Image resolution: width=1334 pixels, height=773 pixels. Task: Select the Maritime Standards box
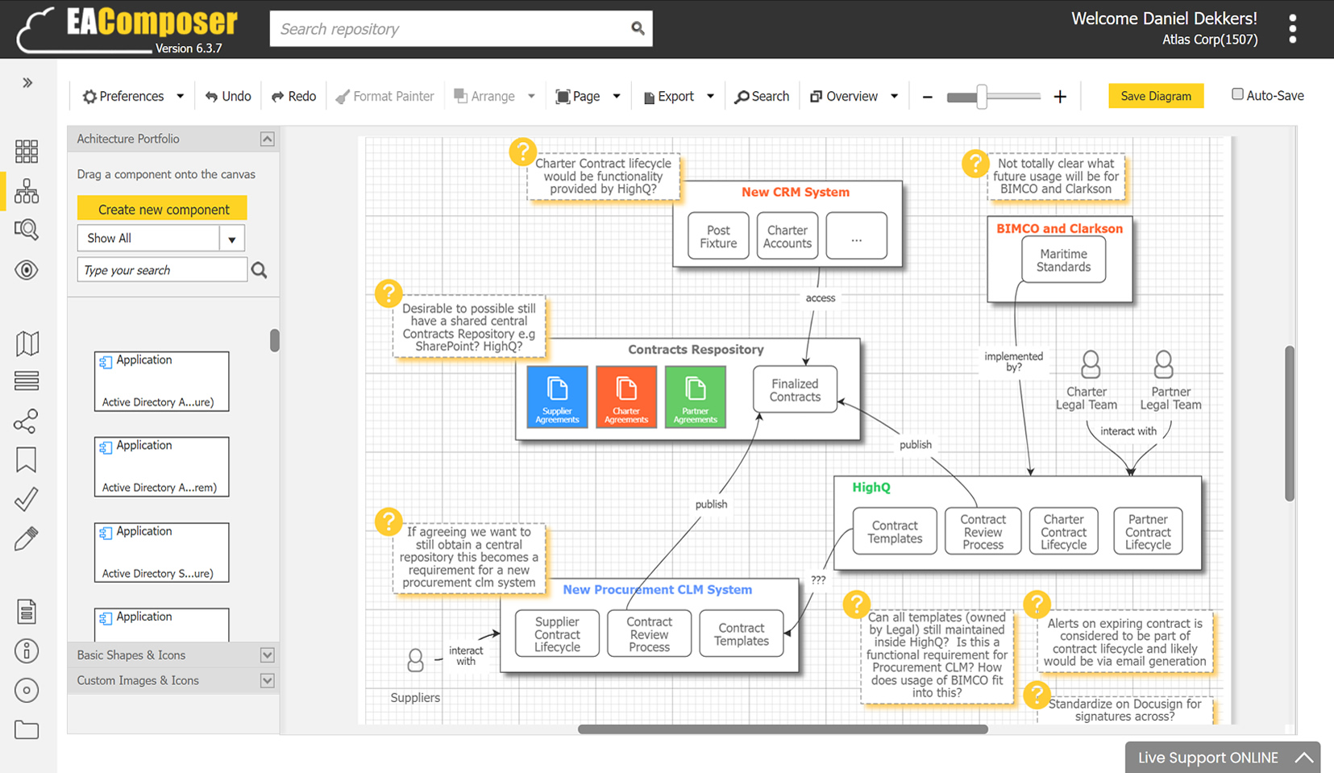[x=1063, y=260]
